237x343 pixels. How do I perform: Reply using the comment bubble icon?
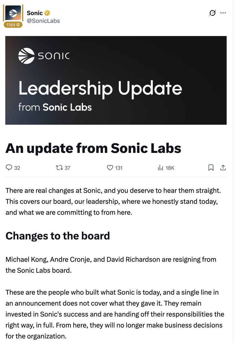(x=13, y=168)
